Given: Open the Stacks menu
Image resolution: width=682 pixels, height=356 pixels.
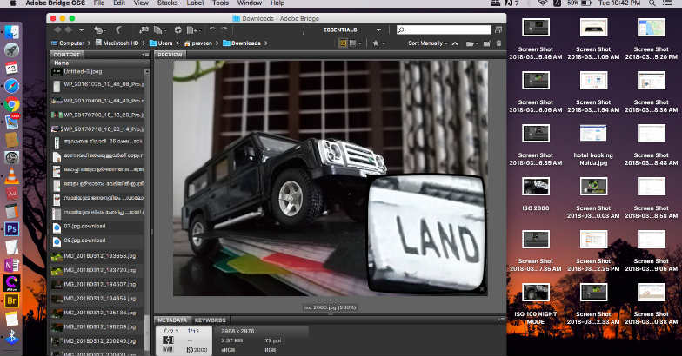Looking at the screenshot, I should (167, 3).
